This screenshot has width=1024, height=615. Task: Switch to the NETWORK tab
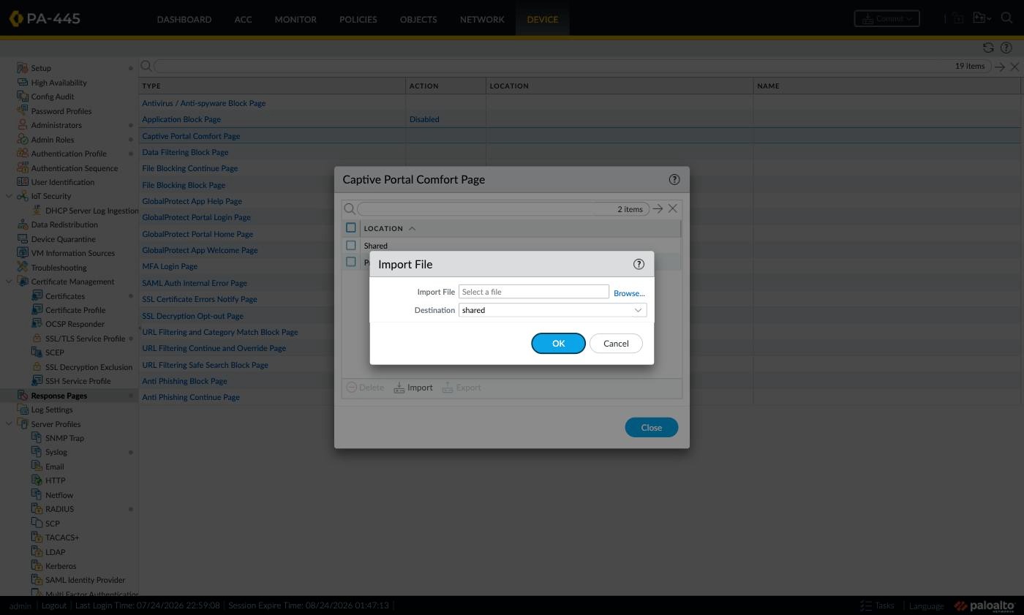pos(482,19)
